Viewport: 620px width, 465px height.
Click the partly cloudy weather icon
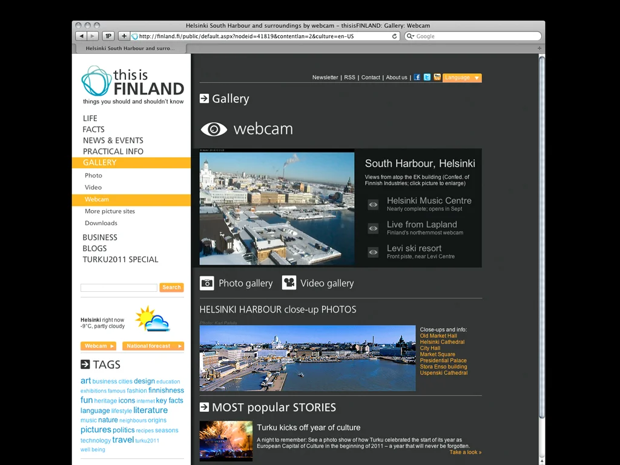pyautogui.click(x=152, y=318)
